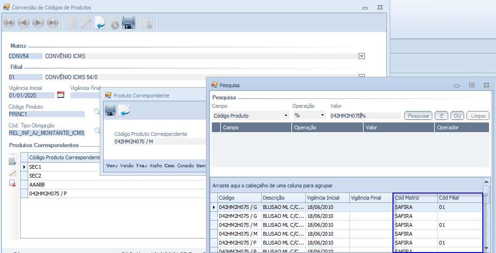Edit the selected corresponding product with pencil icon
The height and width of the screenshot is (253, 496).
[x=13, y=173]
